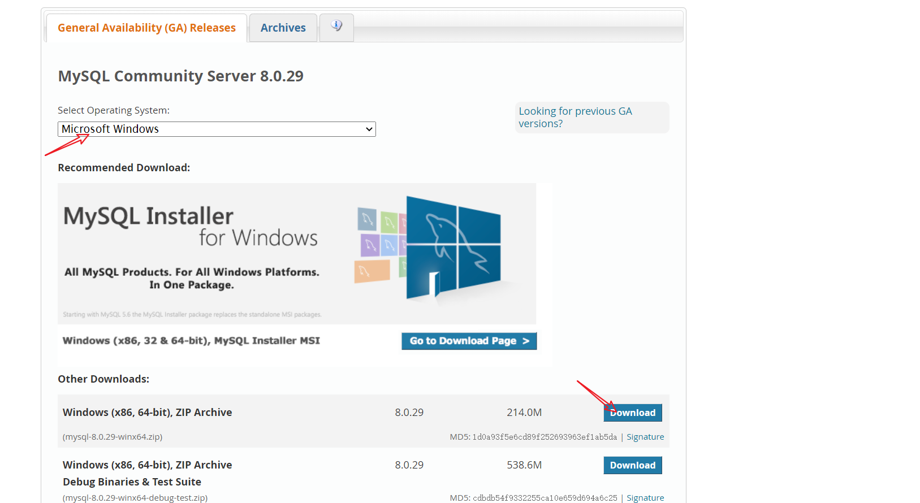Screen dimensions: 920x503
Task: Click Go to Download Page button
Action: (469, 341)
